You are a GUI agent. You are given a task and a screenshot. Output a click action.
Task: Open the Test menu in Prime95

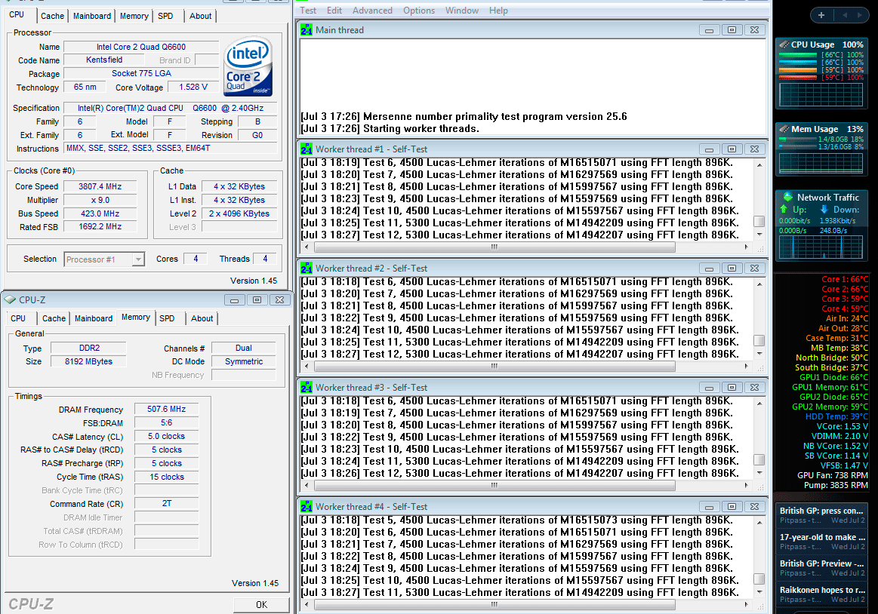[308, 11]
